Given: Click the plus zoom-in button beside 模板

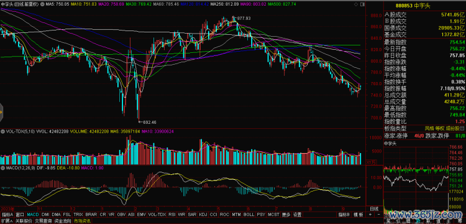Looking at the screenshot, I should 370,215.
